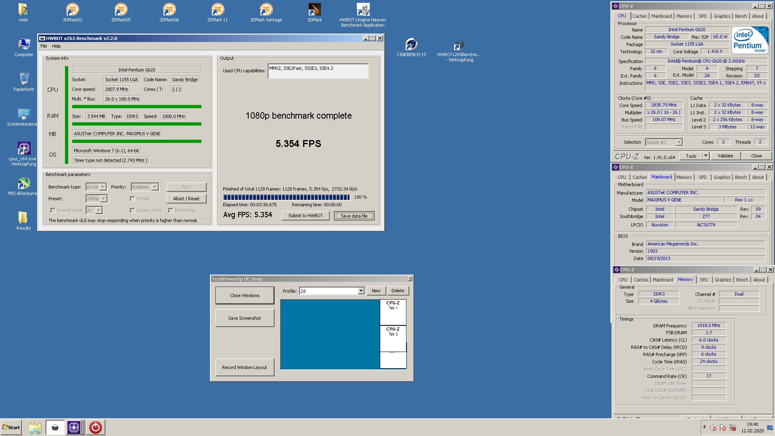Viewport: 775px width, 436px height.
Task: Open HWBOT Unigine Heaven Benchmark shortcut
Action: tap(362, 15)
